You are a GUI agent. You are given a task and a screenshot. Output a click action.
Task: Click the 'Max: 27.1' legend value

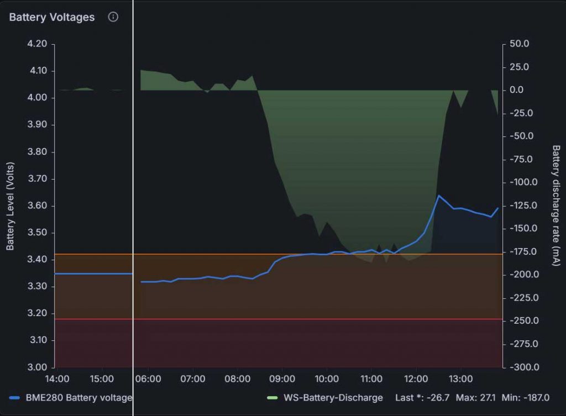[475, 398]
